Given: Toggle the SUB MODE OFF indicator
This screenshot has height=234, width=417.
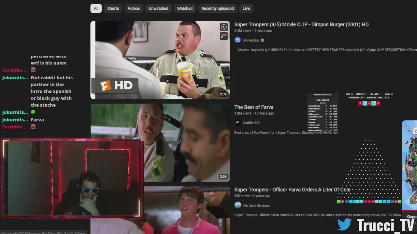Looking at the screenshot, I should click(375, 94).
